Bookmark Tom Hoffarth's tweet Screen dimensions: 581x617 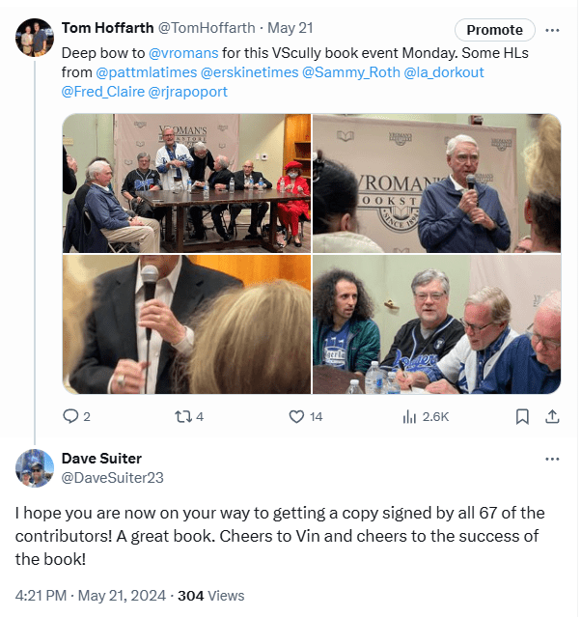[x=522, y=417]
